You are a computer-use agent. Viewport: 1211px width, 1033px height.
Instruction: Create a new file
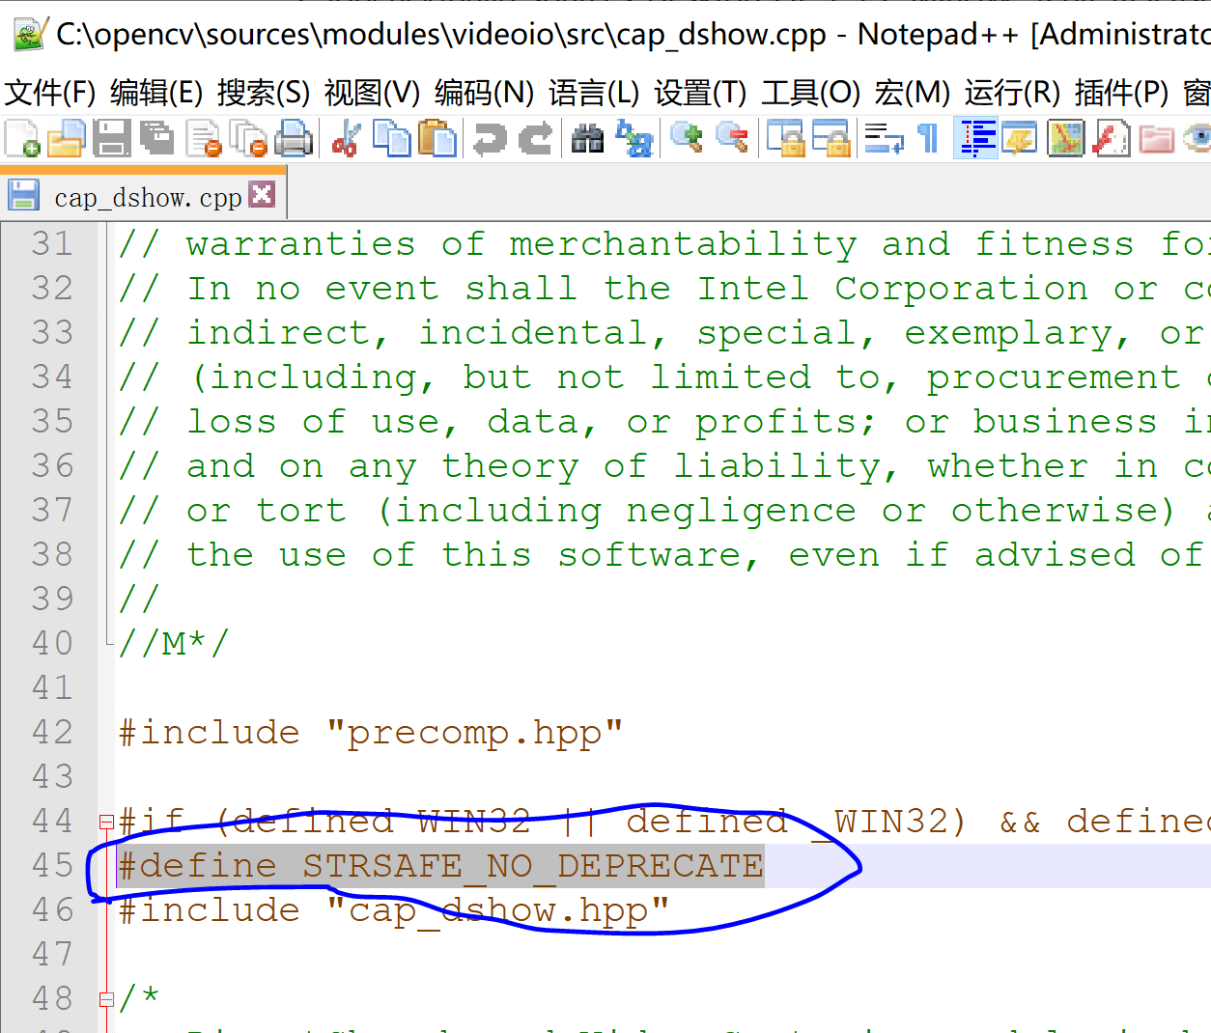(20, 138)
